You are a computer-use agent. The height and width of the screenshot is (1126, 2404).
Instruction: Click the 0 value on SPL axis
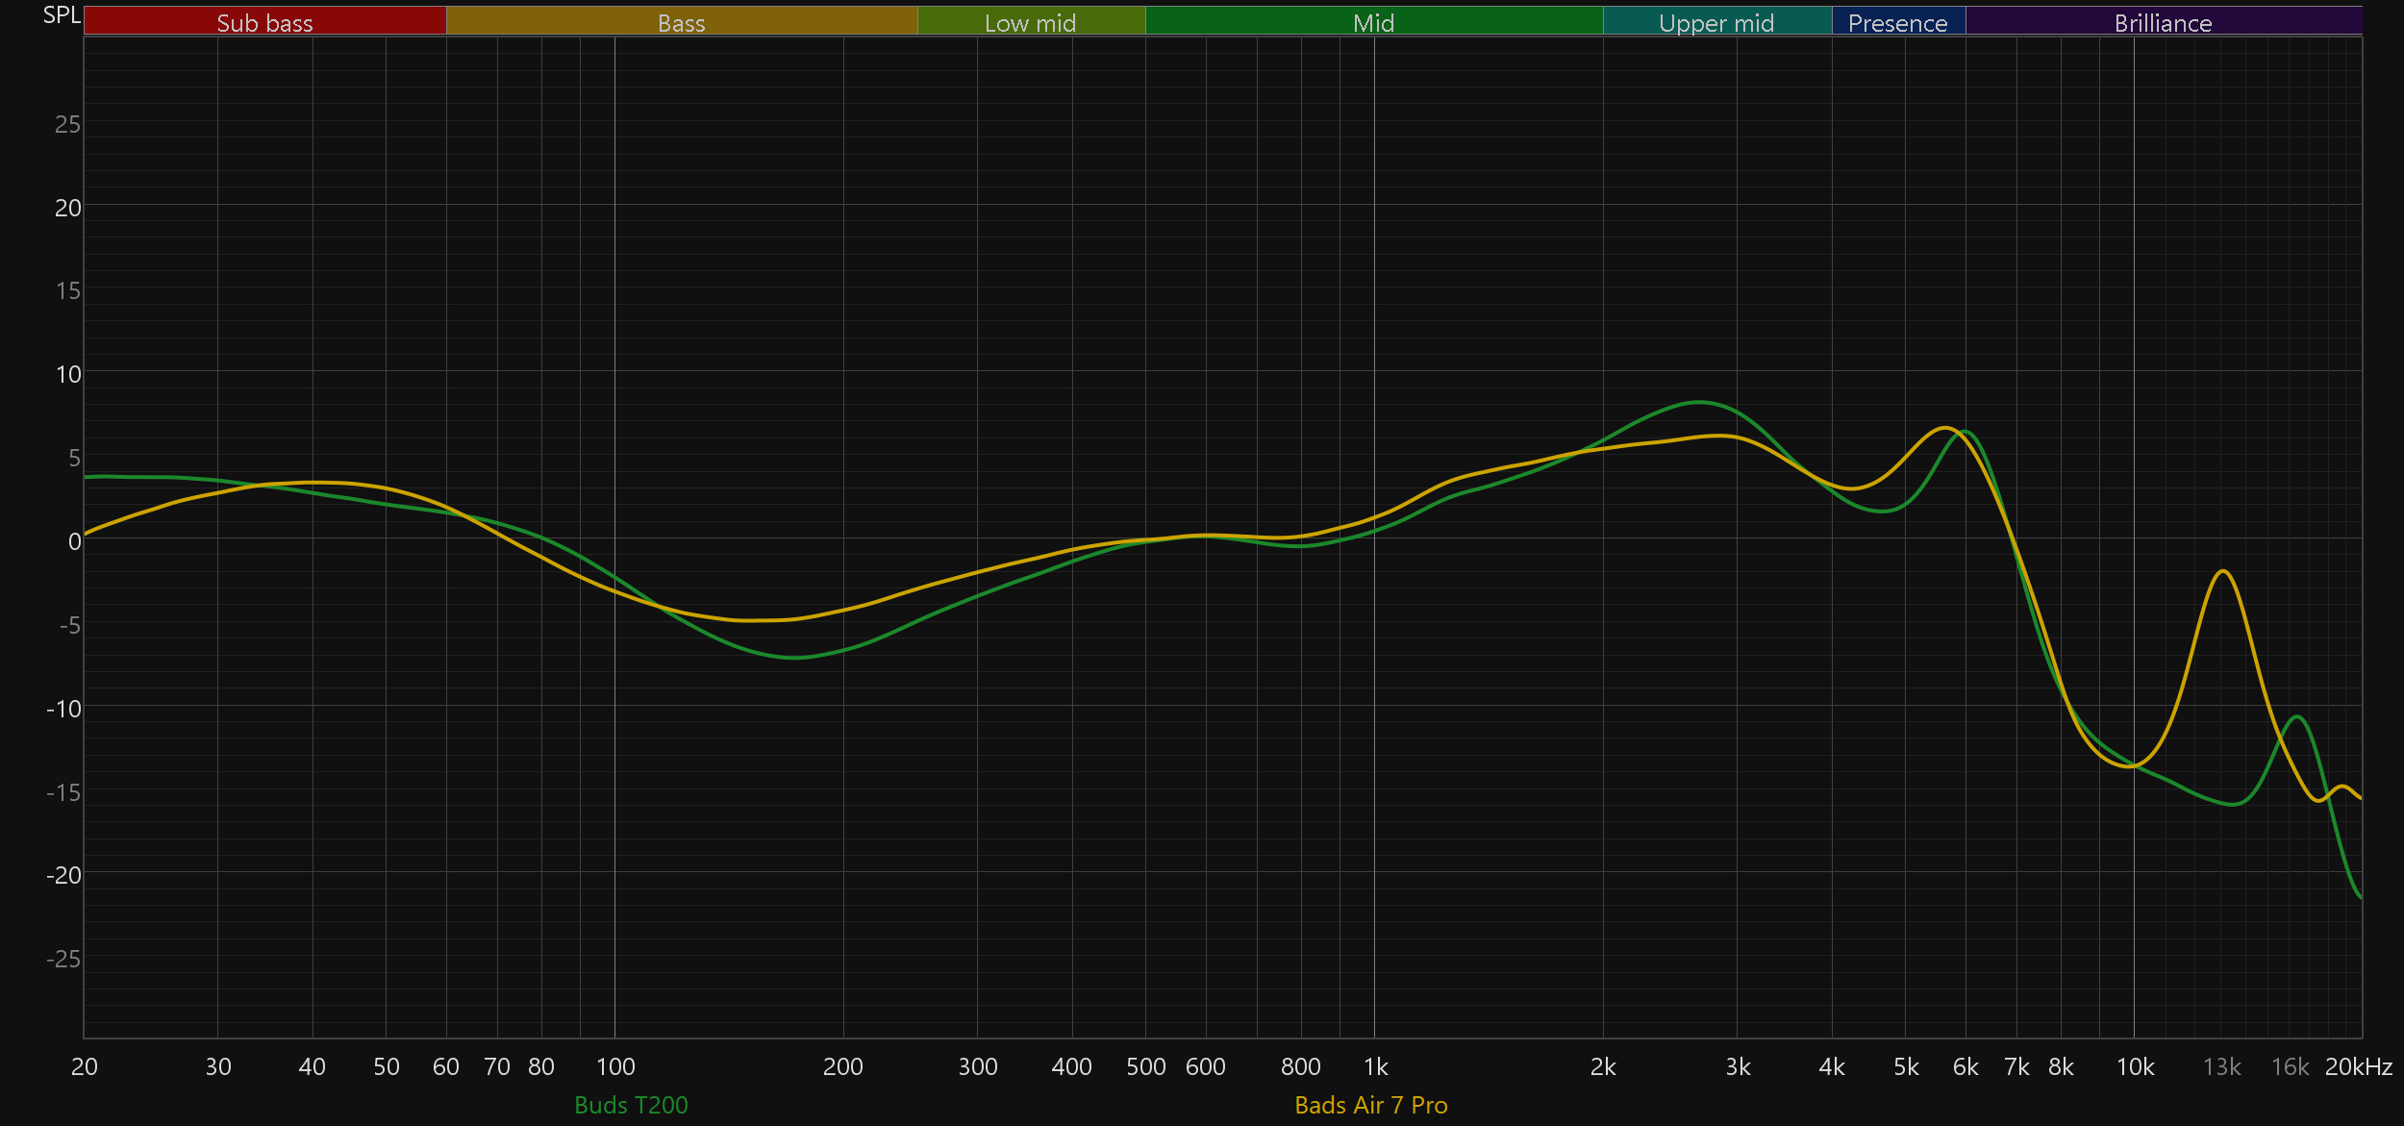tap(74, 541)
